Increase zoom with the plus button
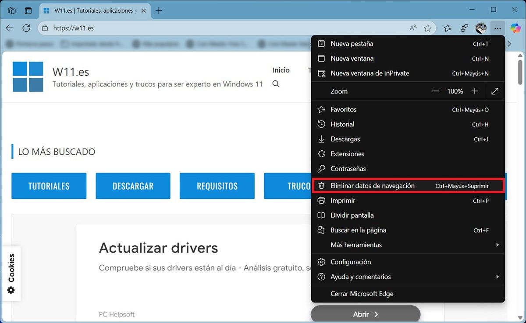The width and height of the screenshot is (526, 323). 475,91
